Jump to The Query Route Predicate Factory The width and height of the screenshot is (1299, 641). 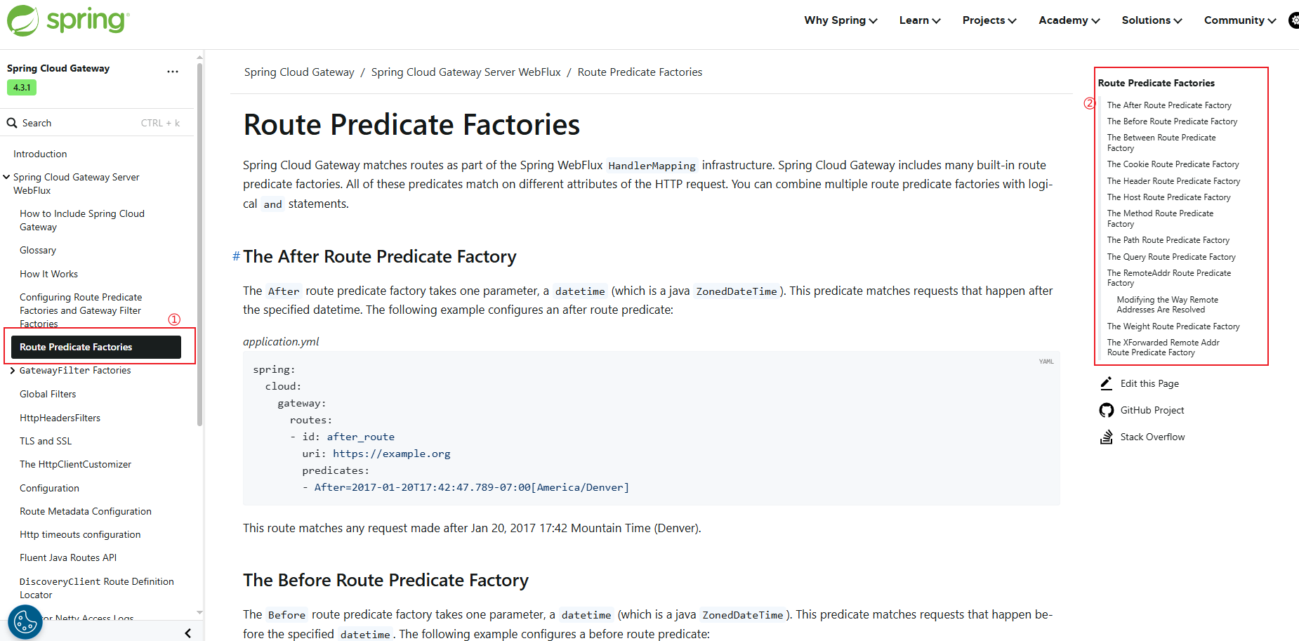click(x=1171, y=257)
